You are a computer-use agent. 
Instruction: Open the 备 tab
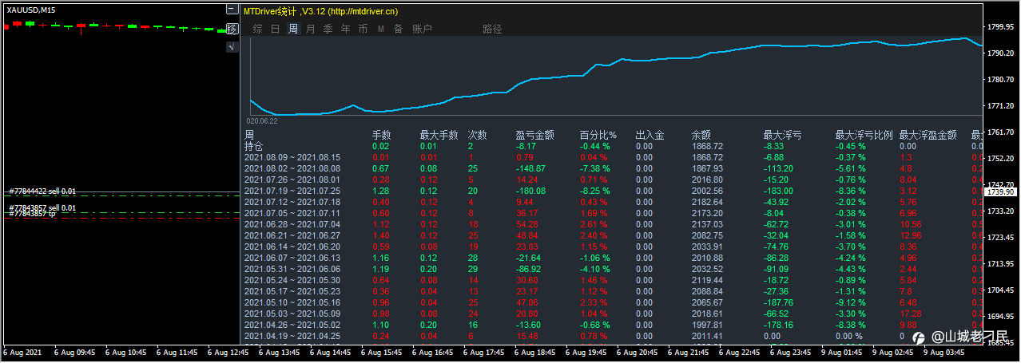[398, 30]
